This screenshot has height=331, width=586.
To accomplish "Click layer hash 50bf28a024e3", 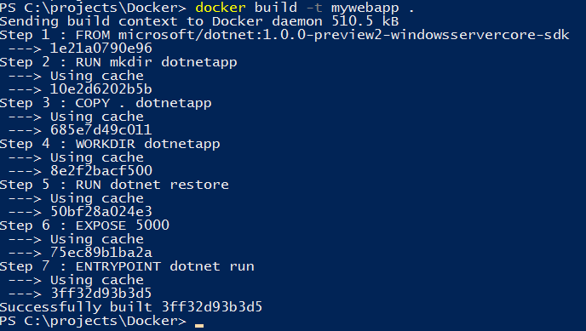I will coord(101,212).
